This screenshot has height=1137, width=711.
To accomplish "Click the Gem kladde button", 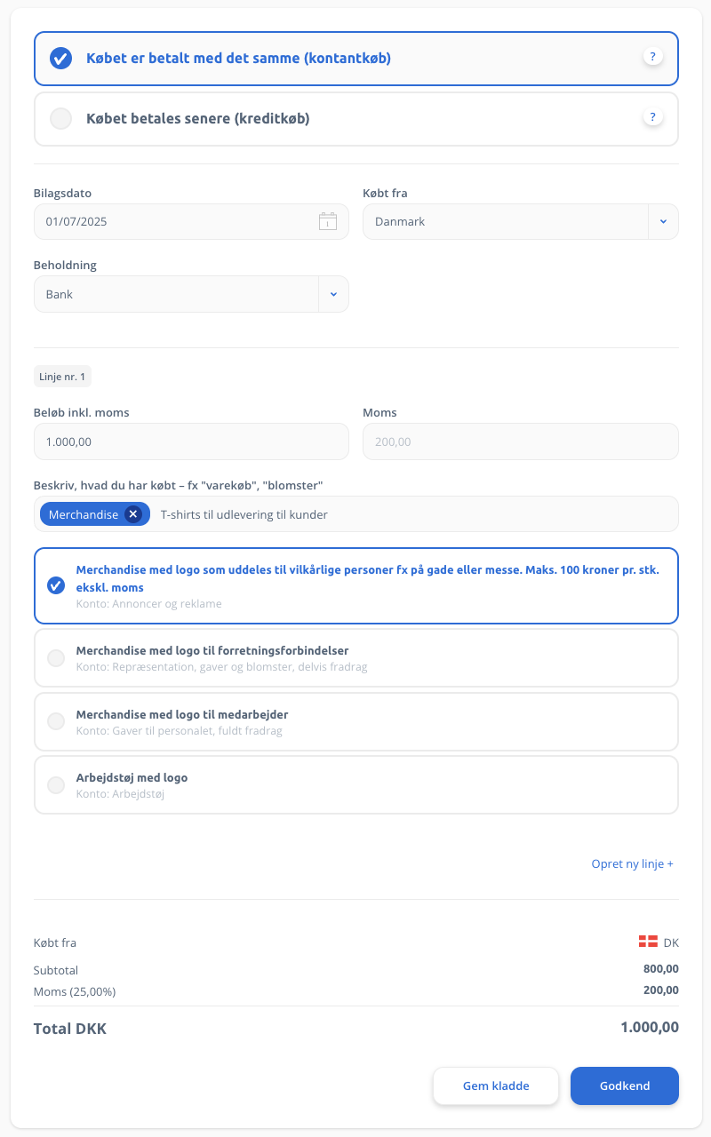I will pyautogui.click(x=496, y=1085).
